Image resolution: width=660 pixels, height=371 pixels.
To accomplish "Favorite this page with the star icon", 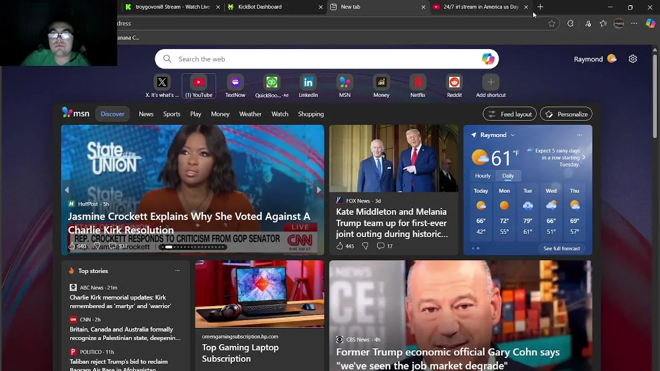I will (x=552, y=23).
